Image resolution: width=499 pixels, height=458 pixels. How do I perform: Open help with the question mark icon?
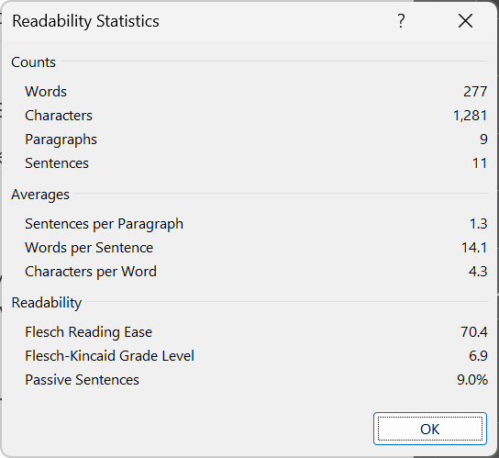coord(401,21)
